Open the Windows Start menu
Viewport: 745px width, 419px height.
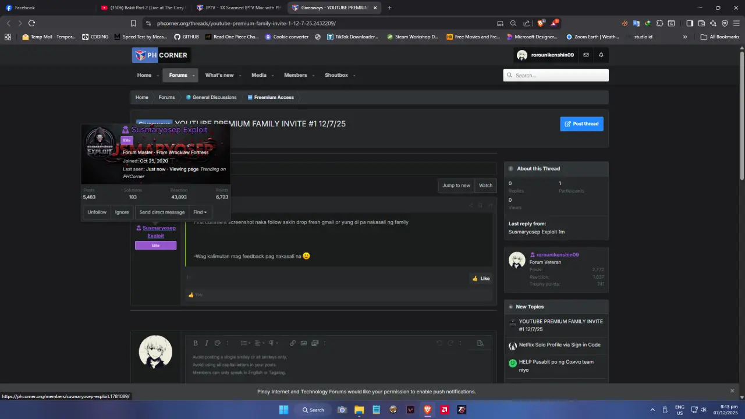pyautogui.click(x=283, y=410)
